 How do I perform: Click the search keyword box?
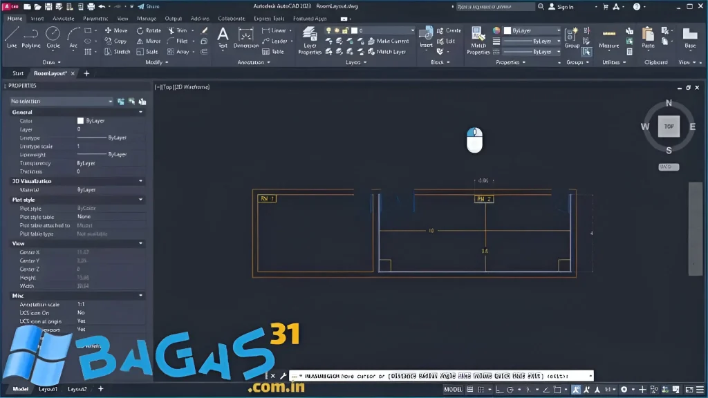click(x=495, y=7)
